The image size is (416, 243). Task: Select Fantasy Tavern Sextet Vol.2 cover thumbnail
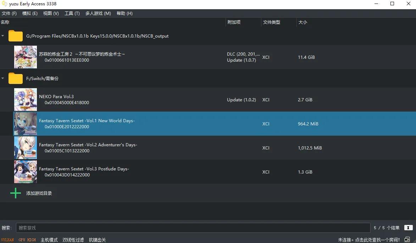26,148
